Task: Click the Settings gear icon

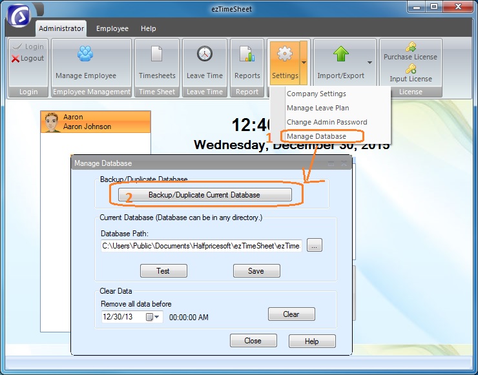Action: (x=284, y=54)
